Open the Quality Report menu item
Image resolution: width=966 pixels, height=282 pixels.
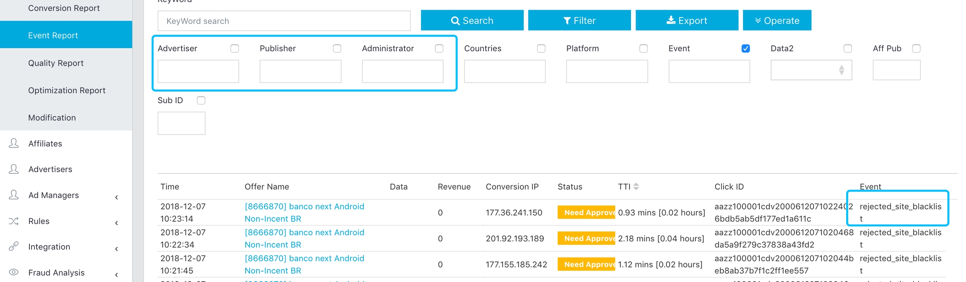pos(56,63)
